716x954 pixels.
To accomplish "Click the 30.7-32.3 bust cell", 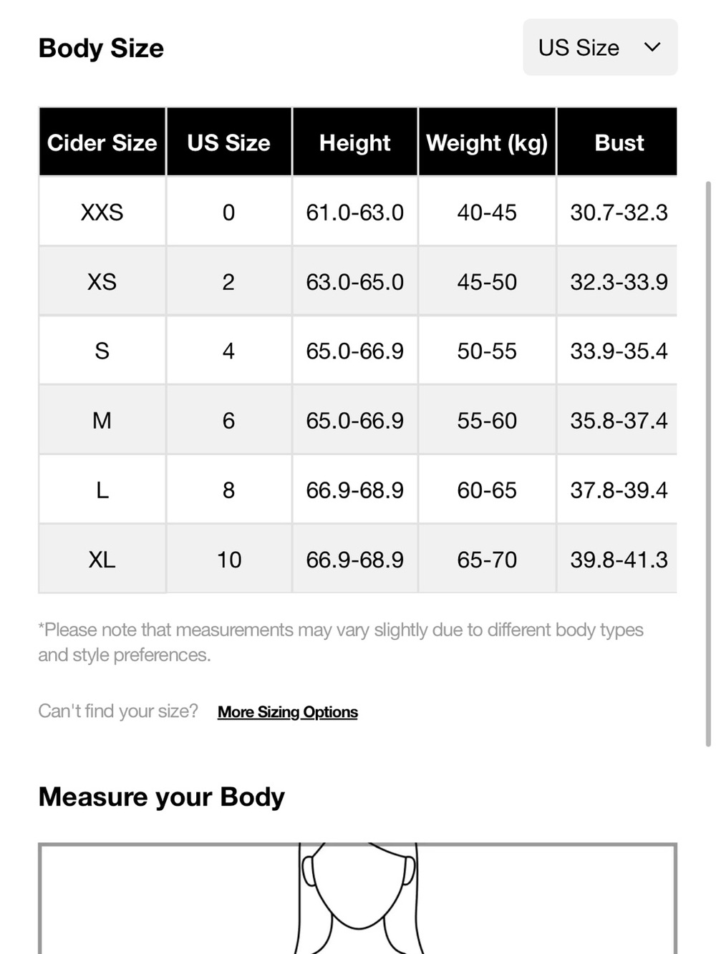I will coord(618,212).
